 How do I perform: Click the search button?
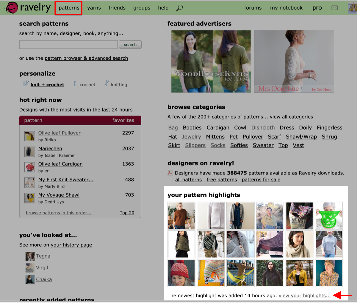tap(130, 44)
